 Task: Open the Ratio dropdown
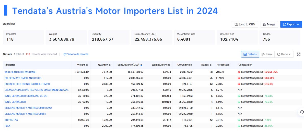[284, 54]
